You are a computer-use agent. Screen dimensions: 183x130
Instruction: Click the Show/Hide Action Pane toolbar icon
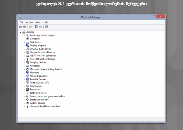pos(41,27)
